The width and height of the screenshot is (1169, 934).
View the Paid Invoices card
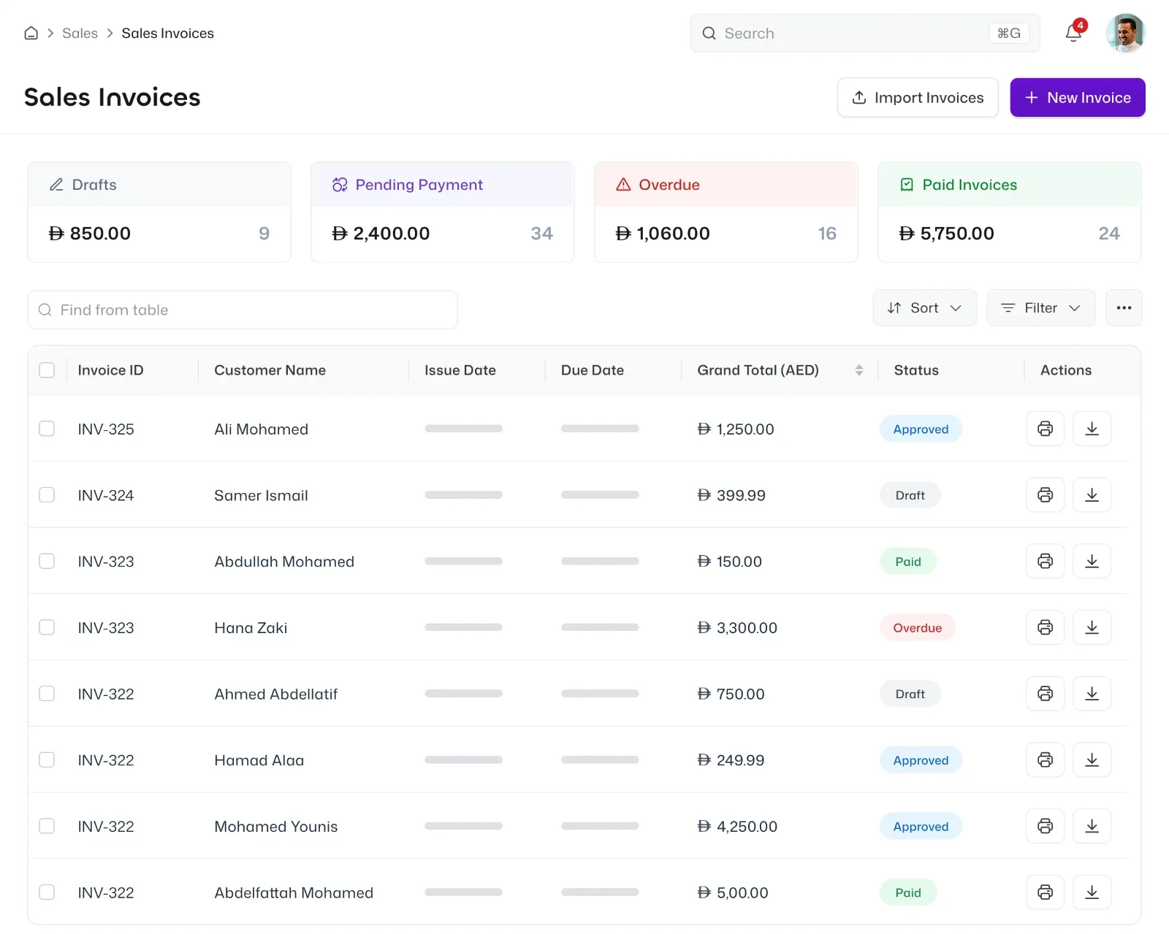pos(1010,212)
